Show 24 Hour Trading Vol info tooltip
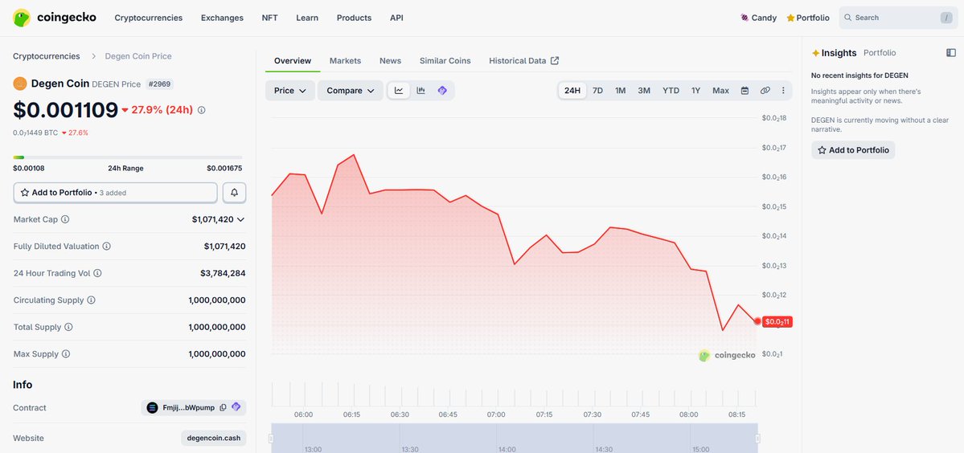 (x=97, y=273)
